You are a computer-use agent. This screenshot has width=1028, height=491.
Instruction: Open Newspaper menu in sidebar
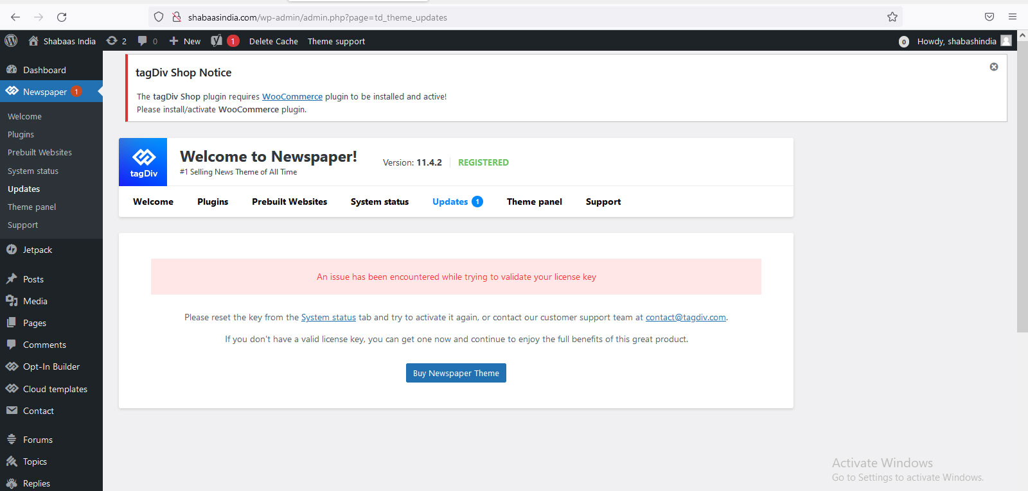pyautogui.click(x=51, y=92)
